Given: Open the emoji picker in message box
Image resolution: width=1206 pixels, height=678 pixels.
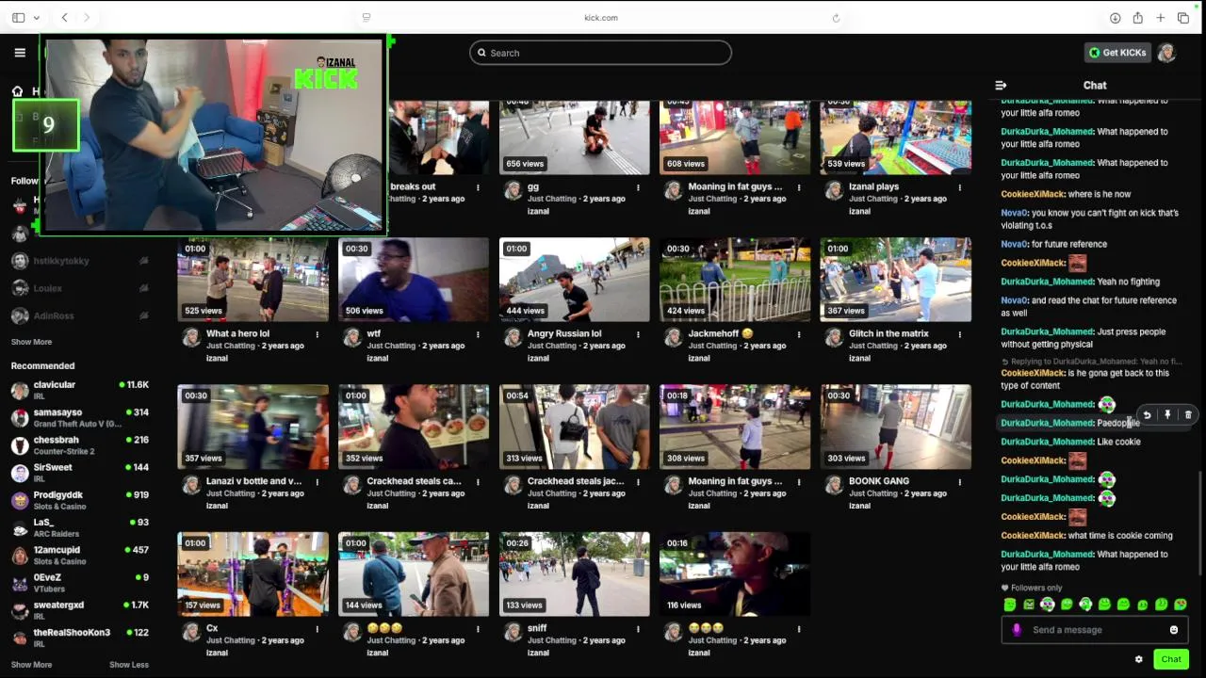Looking at the screenshot, I should click(x=1174, y=630).
